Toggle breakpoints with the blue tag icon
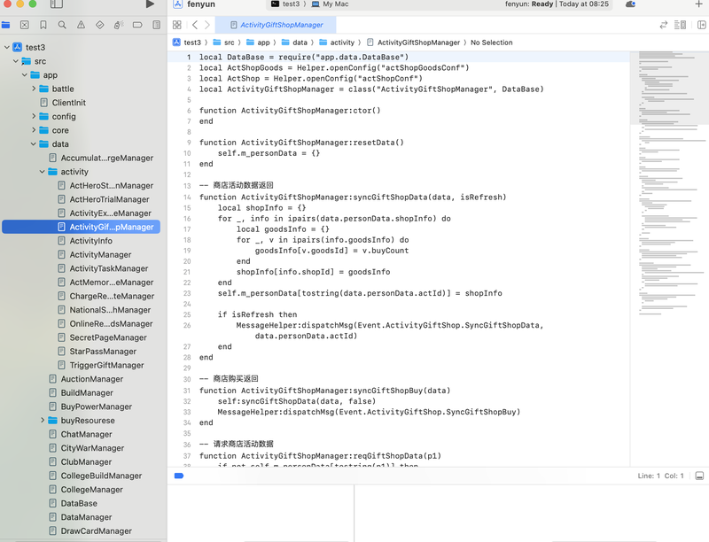The width and height of the screenshot is (709, 542). coord(179,476)
